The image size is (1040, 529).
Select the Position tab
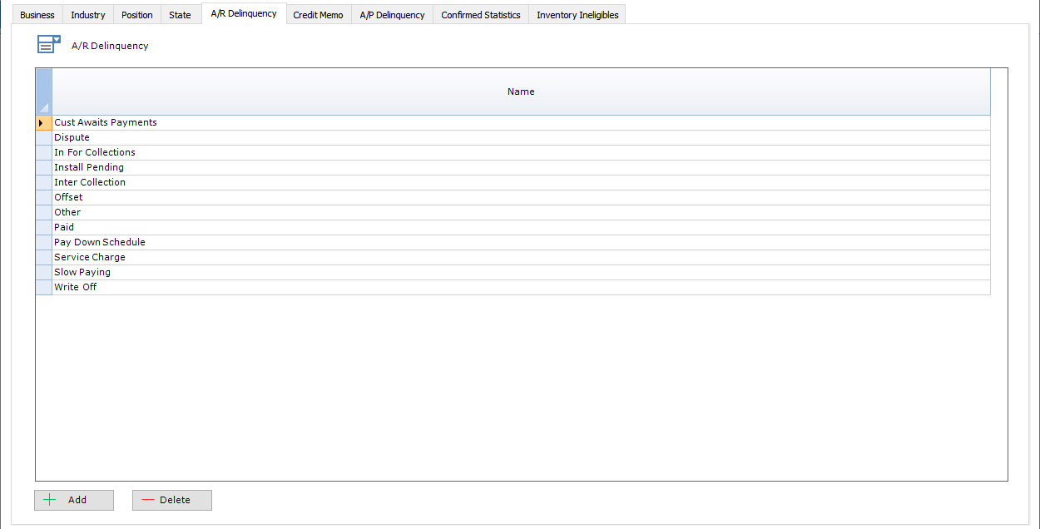[136, 14]
